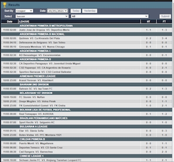Click FT score of Real Tomayapo match
Screen dimensions: 174x162
pyautogui.click(x=164, y=114)
